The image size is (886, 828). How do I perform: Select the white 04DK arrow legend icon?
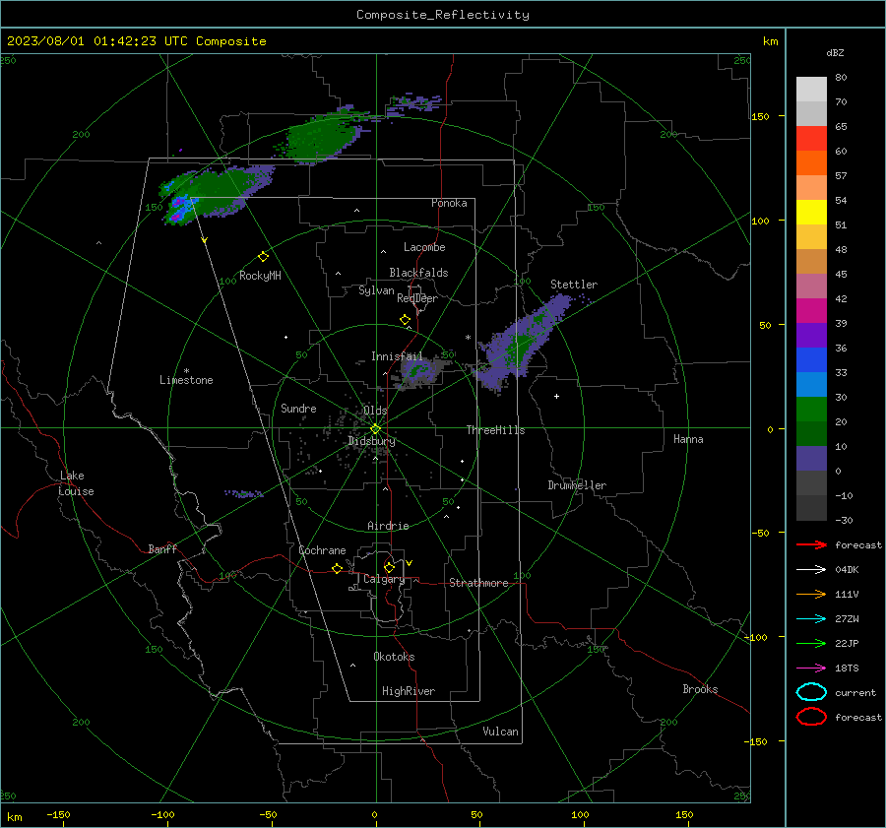coord(811,569)
